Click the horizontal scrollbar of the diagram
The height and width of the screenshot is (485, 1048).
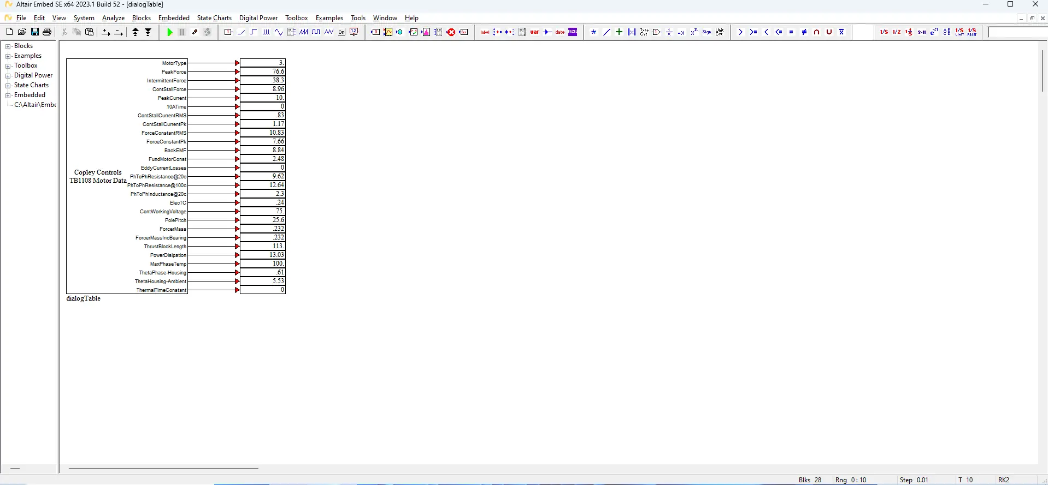(163, 468)
